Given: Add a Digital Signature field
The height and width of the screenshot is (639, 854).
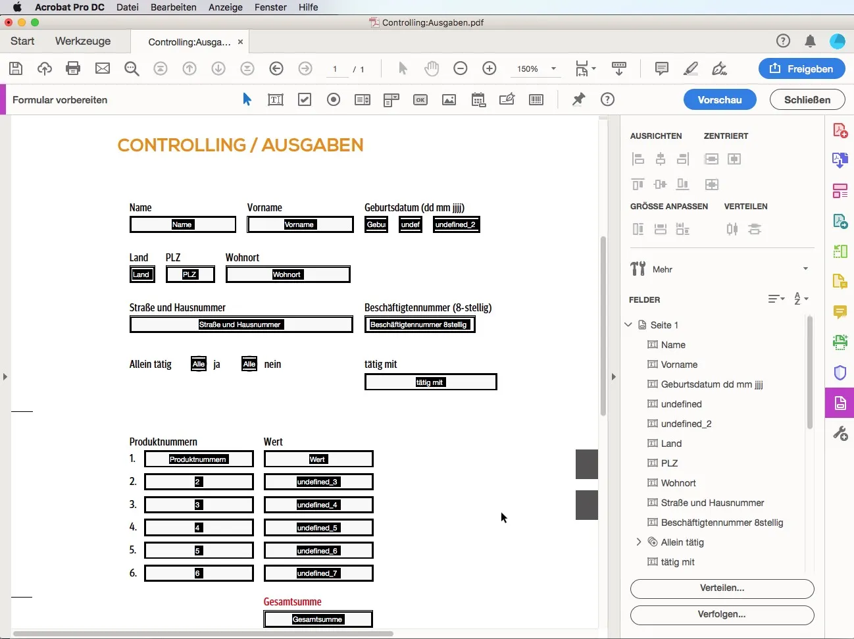Looking at the screenshot, I should coord(507,99).
